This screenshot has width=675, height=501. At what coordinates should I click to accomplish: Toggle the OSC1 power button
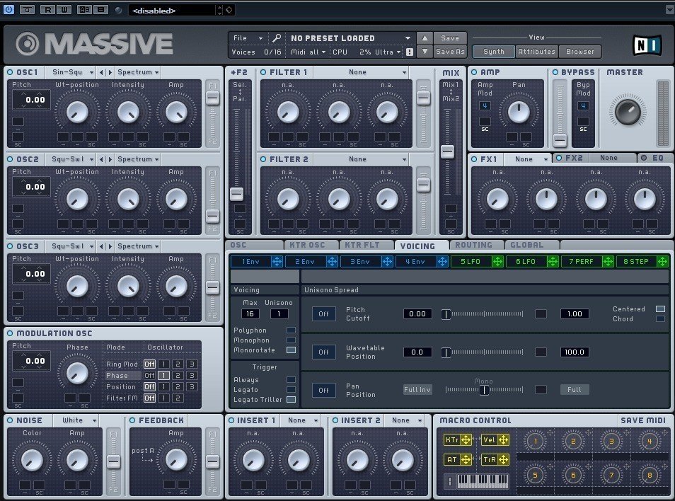coord(10,72)
